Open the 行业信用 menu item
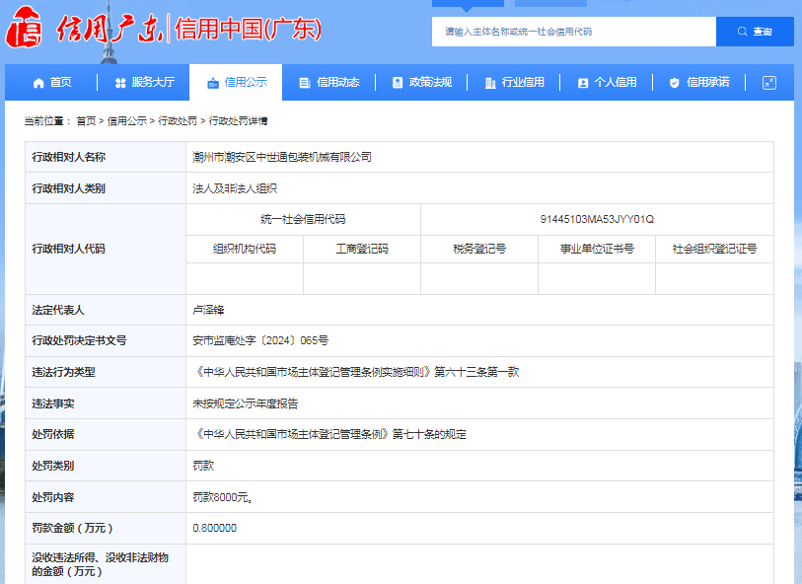 (x=515, y=82)
